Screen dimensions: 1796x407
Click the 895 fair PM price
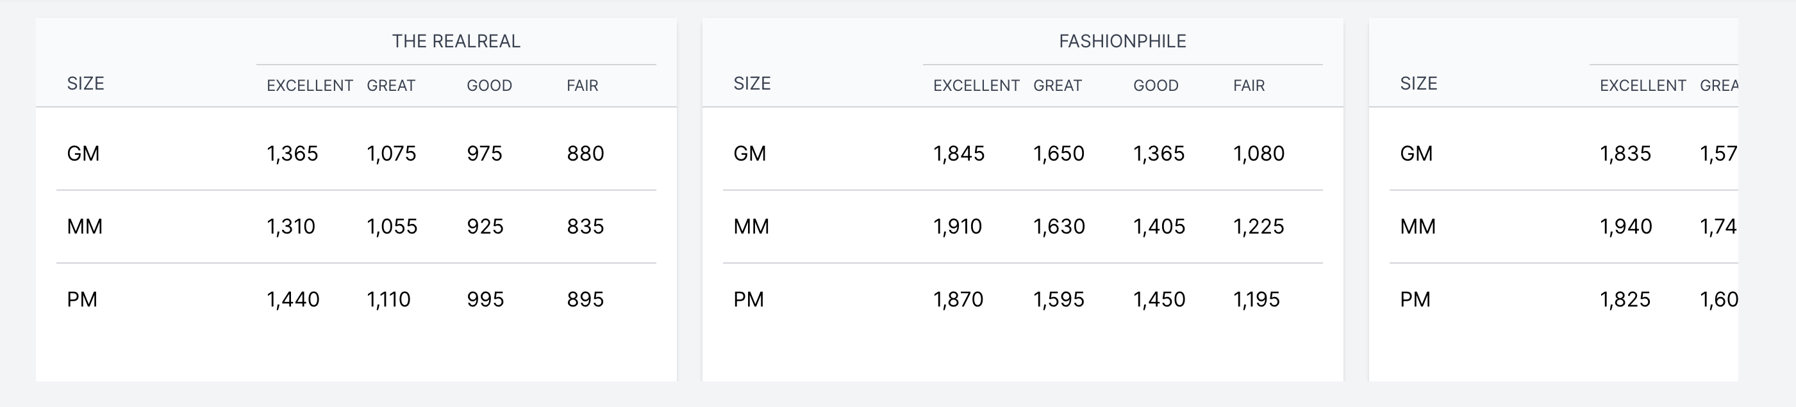585,299
